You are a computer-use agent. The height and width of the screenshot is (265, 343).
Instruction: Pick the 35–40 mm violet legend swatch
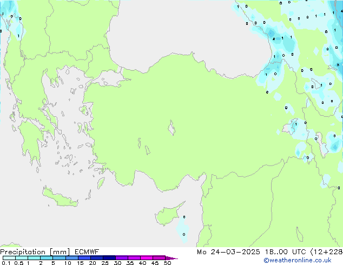134,258
